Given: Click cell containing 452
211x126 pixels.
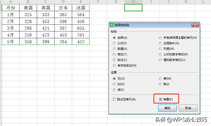Looking at the screenshot, I should [x=81, y=42].
